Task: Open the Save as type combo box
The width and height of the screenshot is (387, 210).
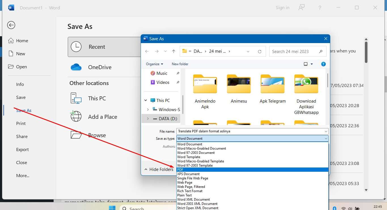Action: 252,138
